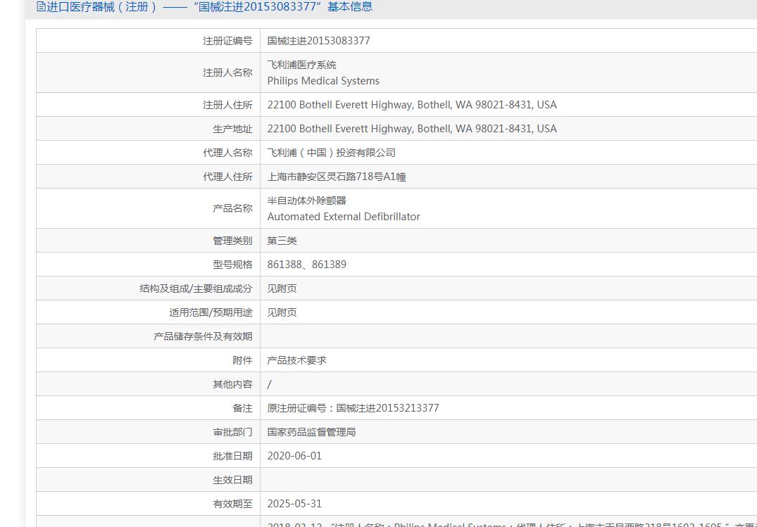Select the label "有效期至"
Image resolution: width=757 pixels, height=527 pixels.
(x=232, y=504)
